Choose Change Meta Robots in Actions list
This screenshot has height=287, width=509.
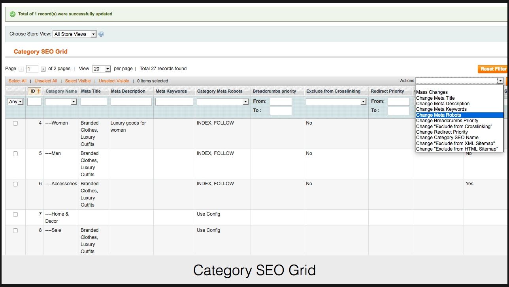[439, 115]
